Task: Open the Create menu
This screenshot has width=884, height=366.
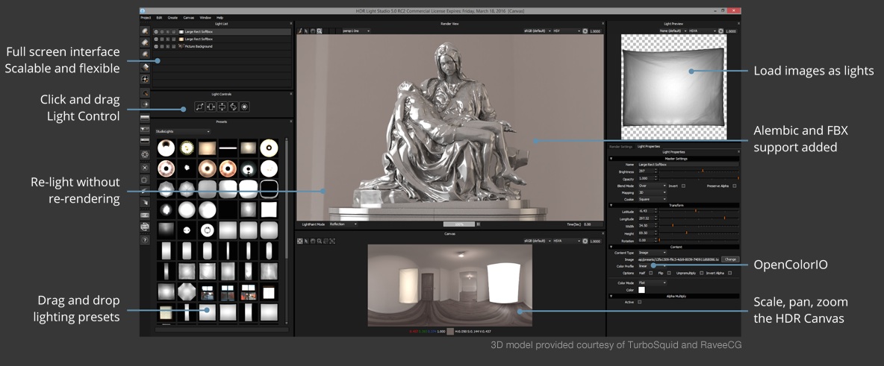Action: tap(172, 17)
